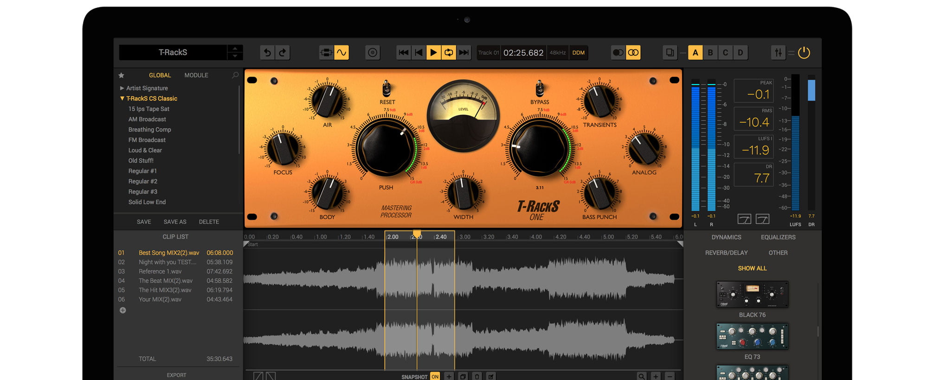This screenshot has height=380, width=928.
Task: Select mono monitoring mode
Action: 618,53
